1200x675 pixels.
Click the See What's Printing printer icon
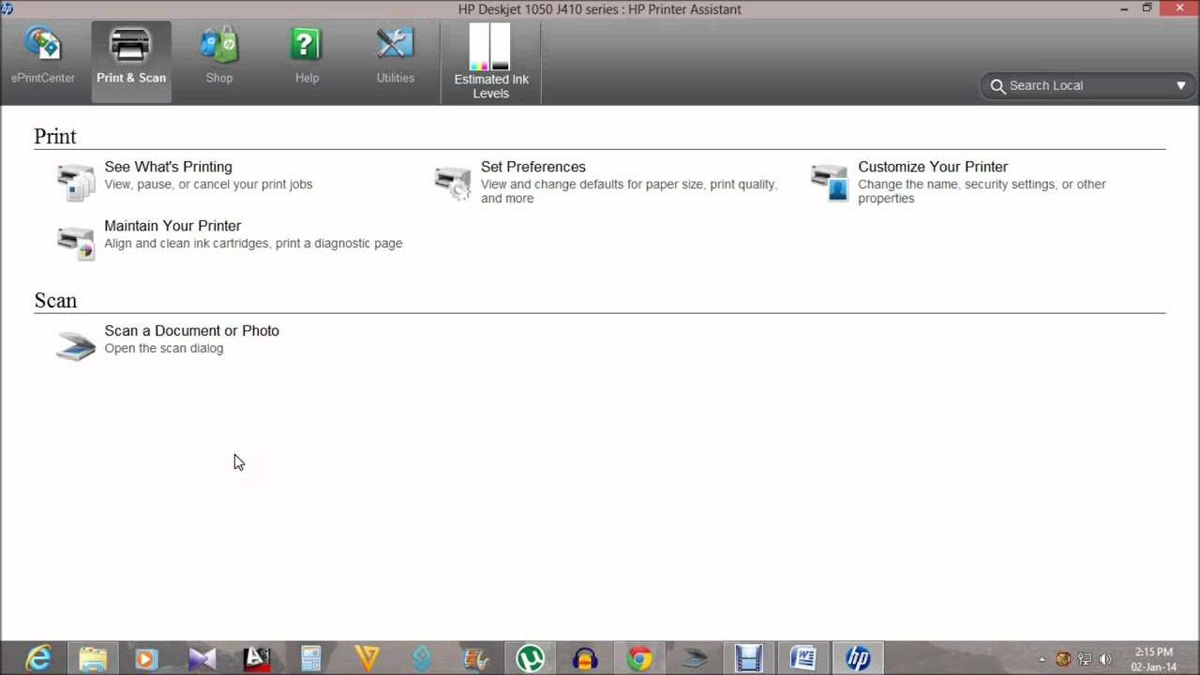[76, 182]
